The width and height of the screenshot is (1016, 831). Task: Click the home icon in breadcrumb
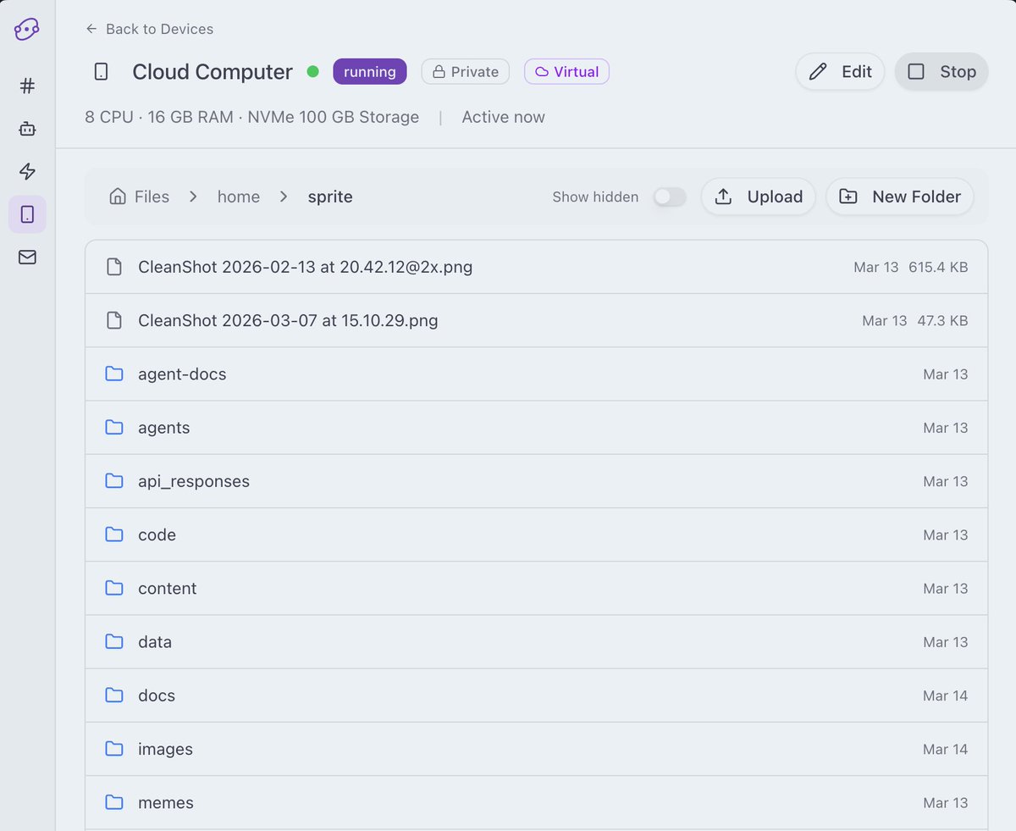click(118, 197)
